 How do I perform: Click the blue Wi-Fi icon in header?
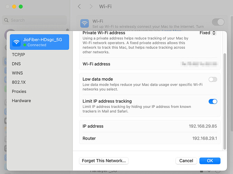pyautogui.click(x=85, y=23)
